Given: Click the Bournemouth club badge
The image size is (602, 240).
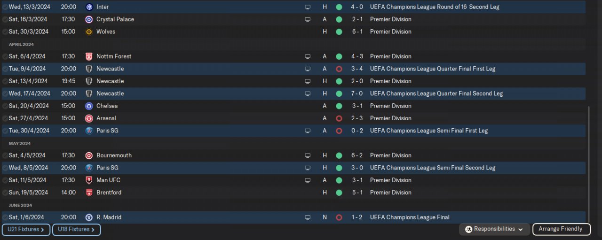Looking at the screenshot, I should [x=89, y=155].
